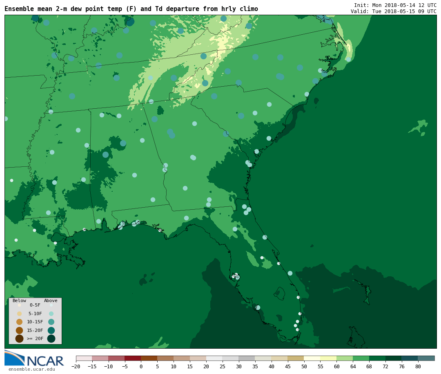Click the '72' colorbar tick label

click(x=385, y=366)
